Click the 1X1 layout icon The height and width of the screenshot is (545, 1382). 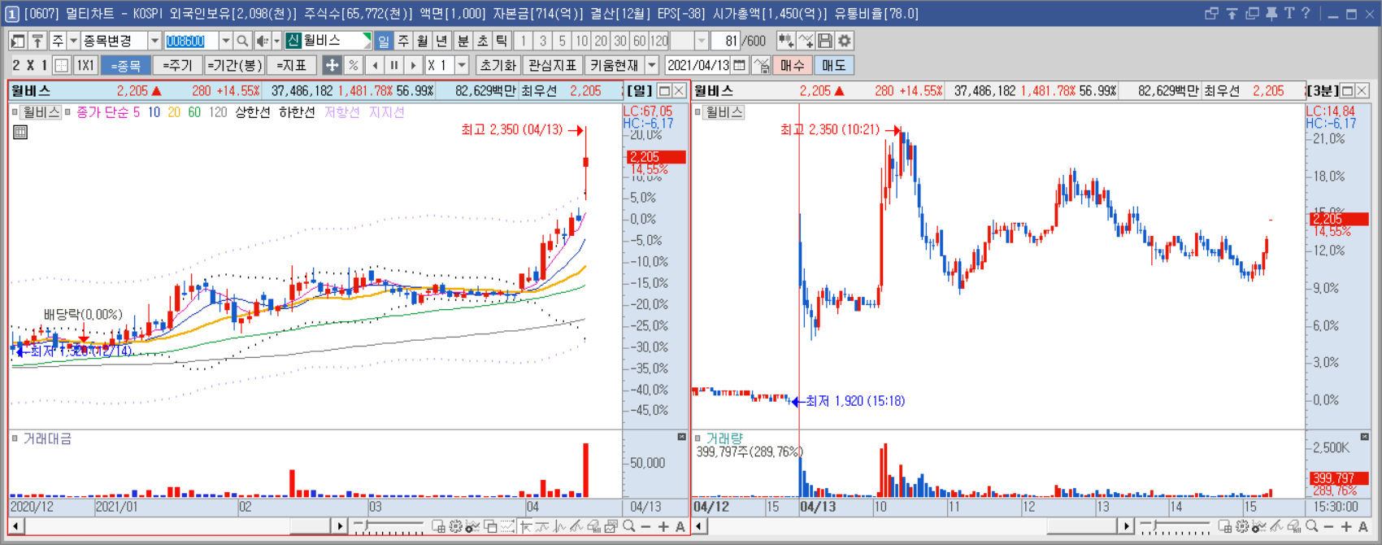click(85, 65)
